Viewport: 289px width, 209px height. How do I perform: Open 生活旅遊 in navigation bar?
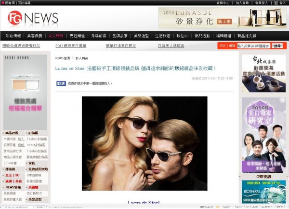coord(163,36)
